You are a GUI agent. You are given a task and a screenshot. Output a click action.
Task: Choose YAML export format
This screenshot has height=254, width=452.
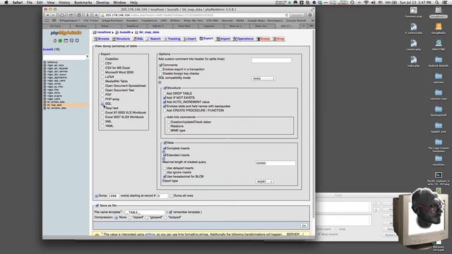click(x=102, y=126)
